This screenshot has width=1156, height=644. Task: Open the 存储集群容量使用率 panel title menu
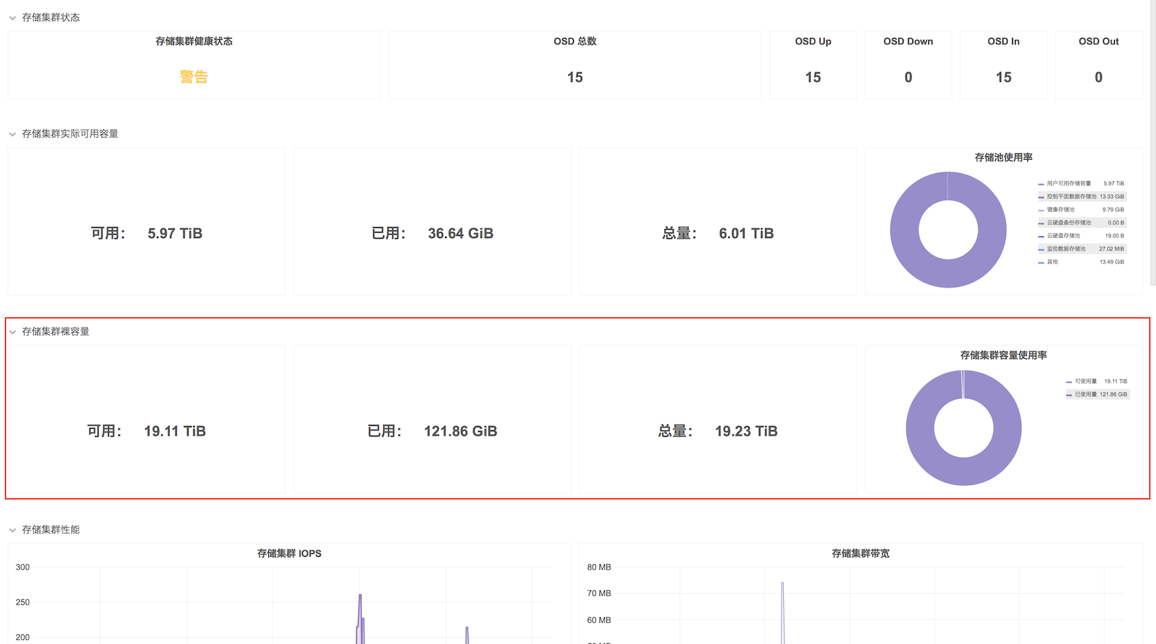pos(1003,355)
